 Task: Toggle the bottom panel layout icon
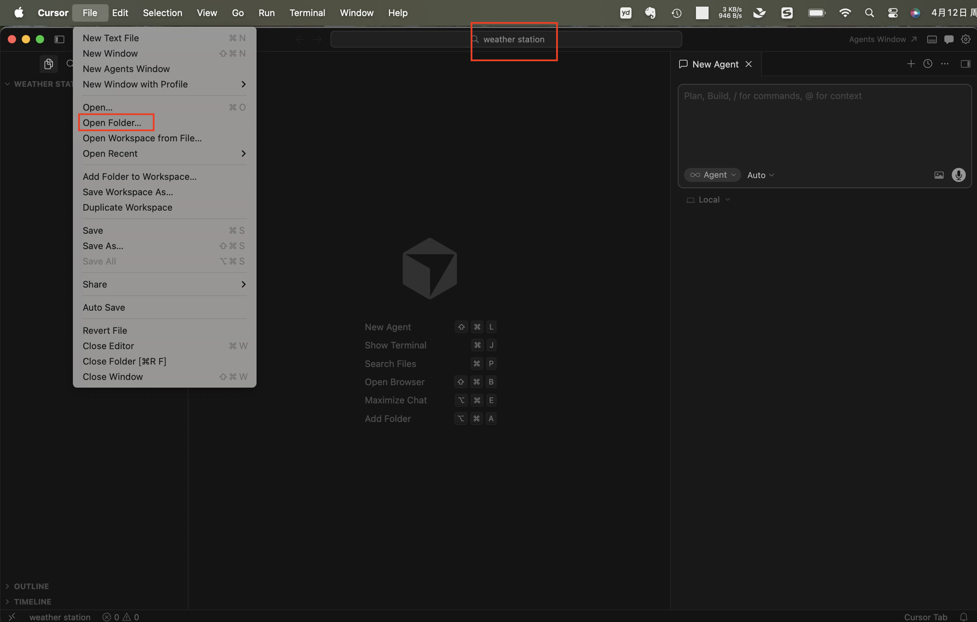coord(932,39)
